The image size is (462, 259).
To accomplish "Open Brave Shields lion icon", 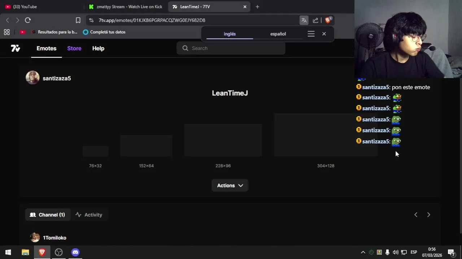I will point(328,20).
